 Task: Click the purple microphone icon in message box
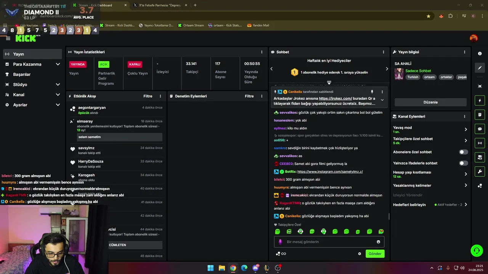point(280,242)
